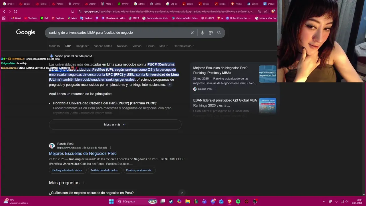Click the Precios y opciones de... chip
This screenshot has width=366, height=206.
pyautogui.click(x=140, y=170)
